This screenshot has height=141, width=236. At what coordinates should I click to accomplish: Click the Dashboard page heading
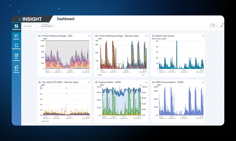[x=66, y=19]
